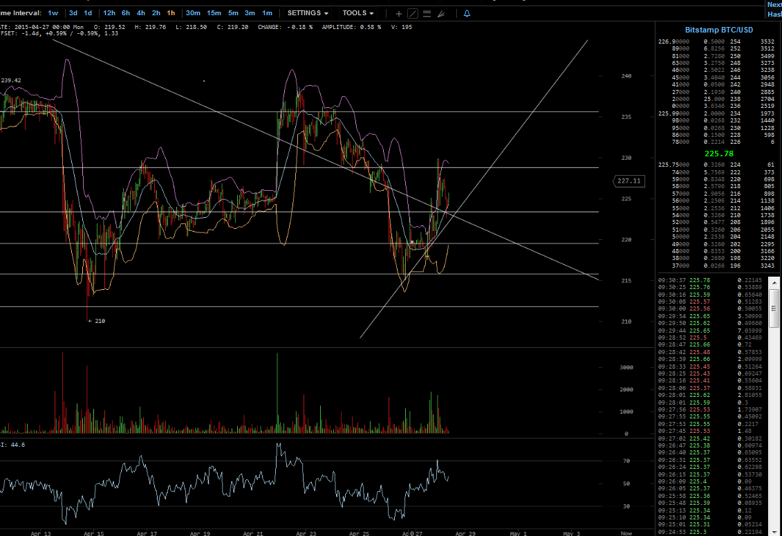The image size is (782, 536).
Task: Select the crosshair cursor tool
Action: (x=398, y=13)
